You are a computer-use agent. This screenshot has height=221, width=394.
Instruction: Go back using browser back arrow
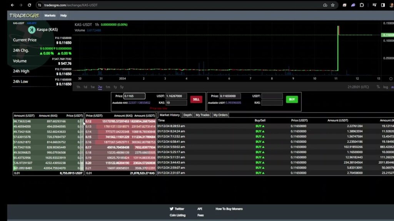pyautogui.click(x=12, y=5)
